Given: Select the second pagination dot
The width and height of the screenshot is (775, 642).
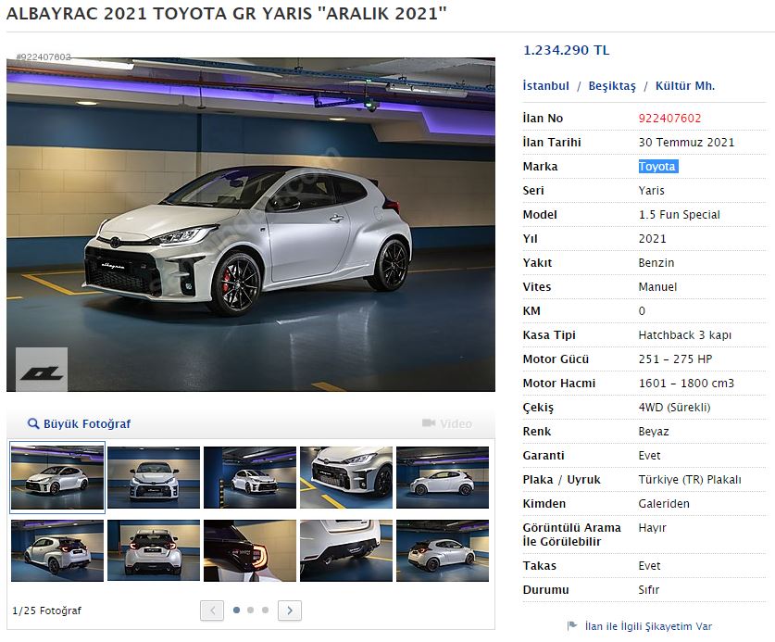Looking at the screenshot, I should (x=251, y=611).
